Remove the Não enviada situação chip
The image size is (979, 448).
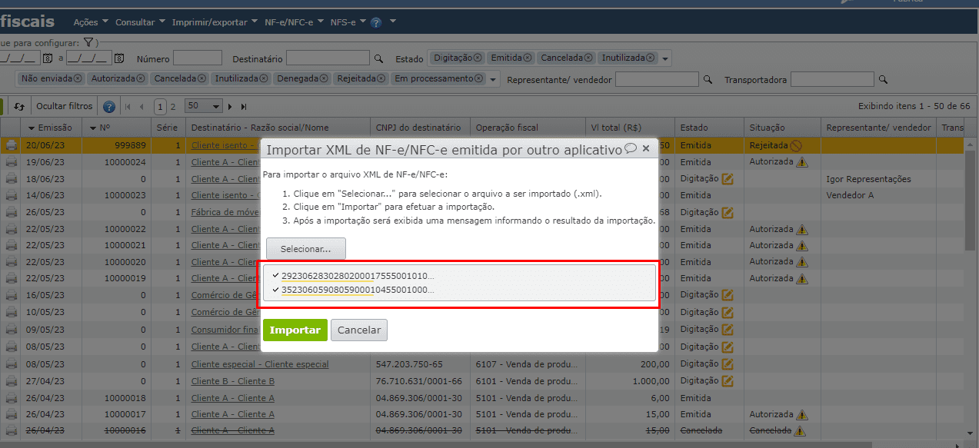coord(78,78)
